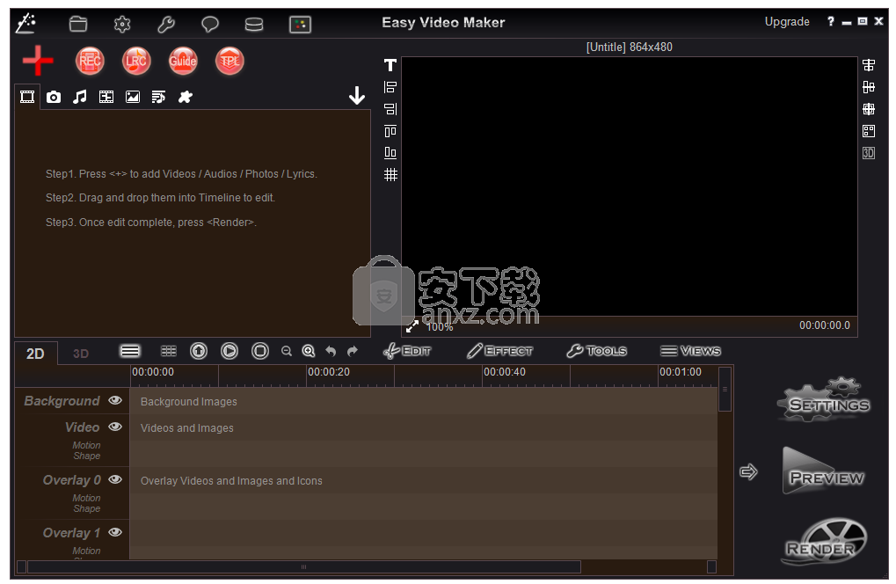This screenshot has height=584, width=896.
Task: Play the timeline with the play button
Action: 229,351
